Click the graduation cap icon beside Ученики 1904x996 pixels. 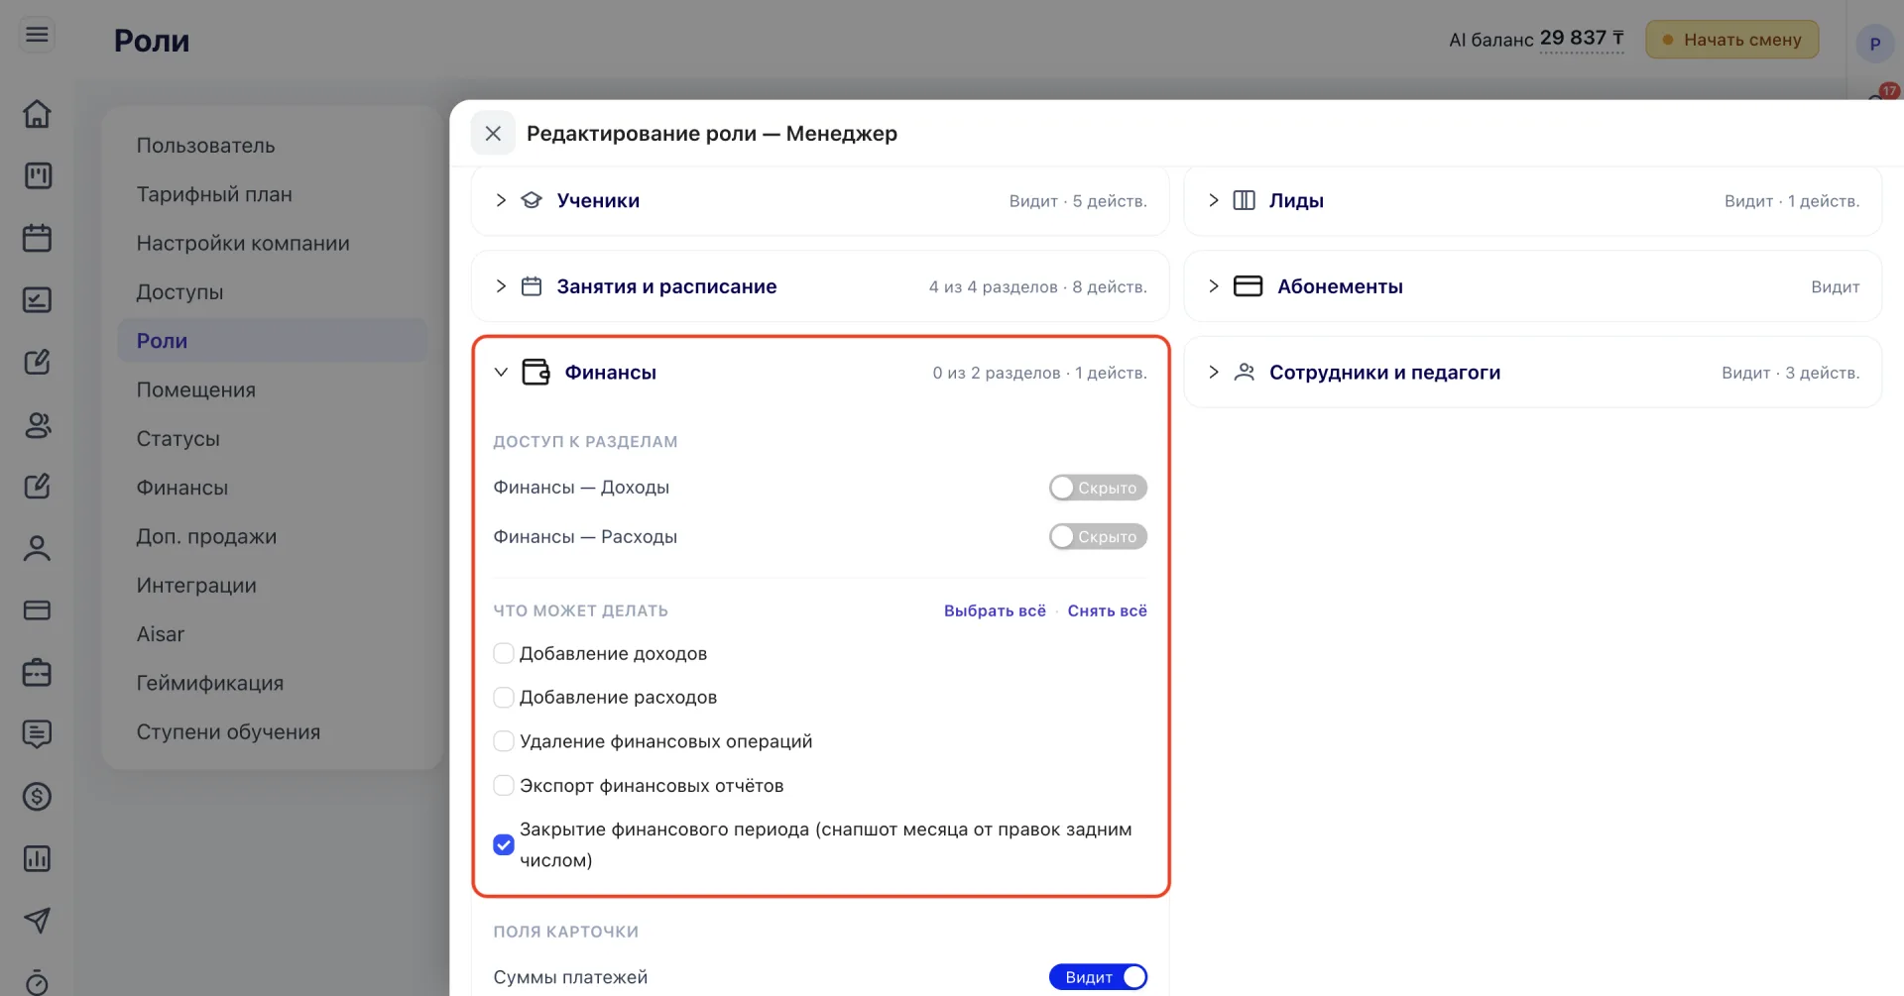click(x=532, y=200)
